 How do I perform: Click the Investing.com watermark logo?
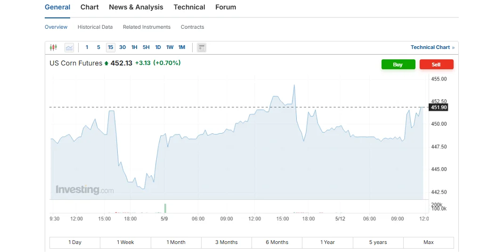[85, 190]
